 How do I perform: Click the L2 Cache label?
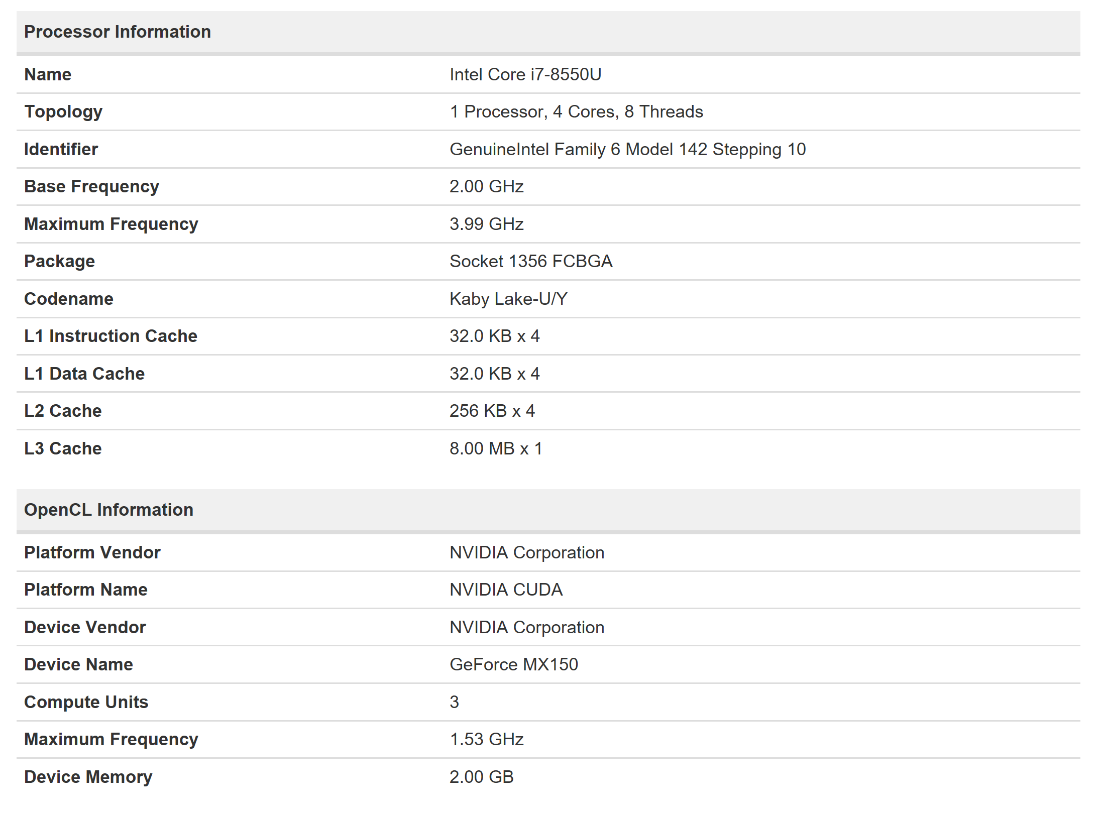pyautogui.click(x=63, y=411)
